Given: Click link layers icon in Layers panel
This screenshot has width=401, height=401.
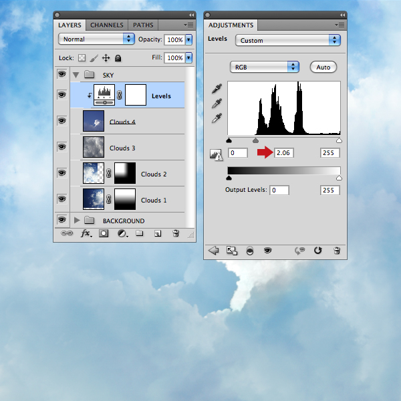Looking at the screenshot, I should 67,233.
